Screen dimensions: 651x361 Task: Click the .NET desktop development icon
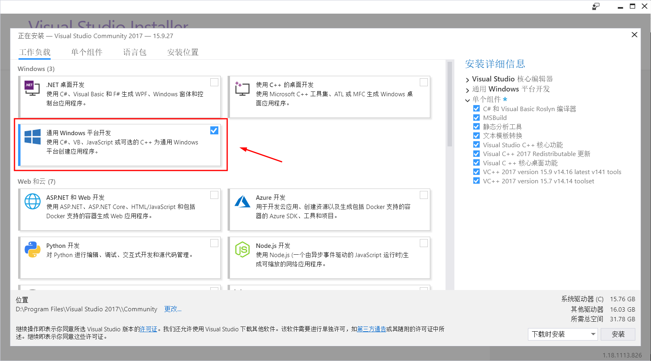[x=32, y=88]
